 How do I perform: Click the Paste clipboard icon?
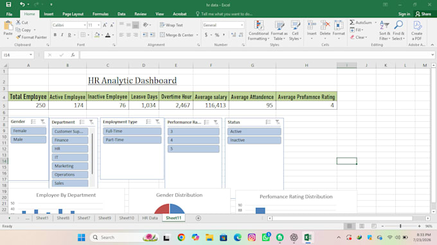tap(8, 26)
